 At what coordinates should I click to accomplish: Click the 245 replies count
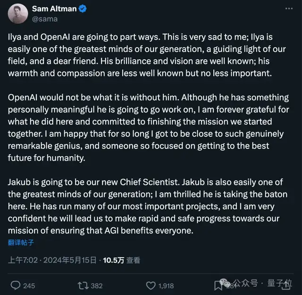pos(29,286)
